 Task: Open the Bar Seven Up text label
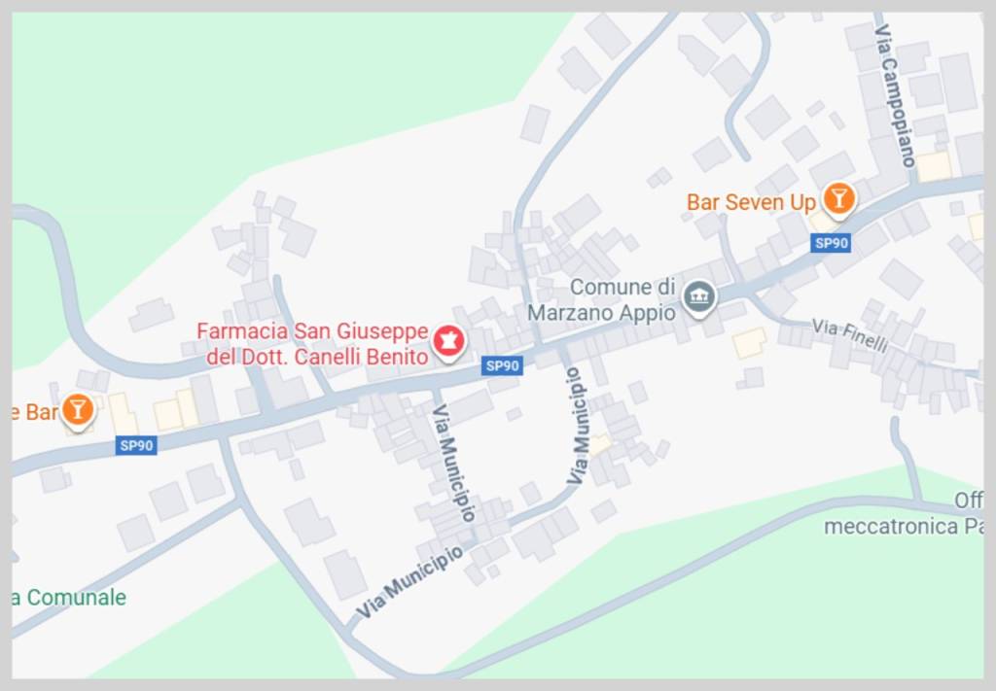[751, 202]
